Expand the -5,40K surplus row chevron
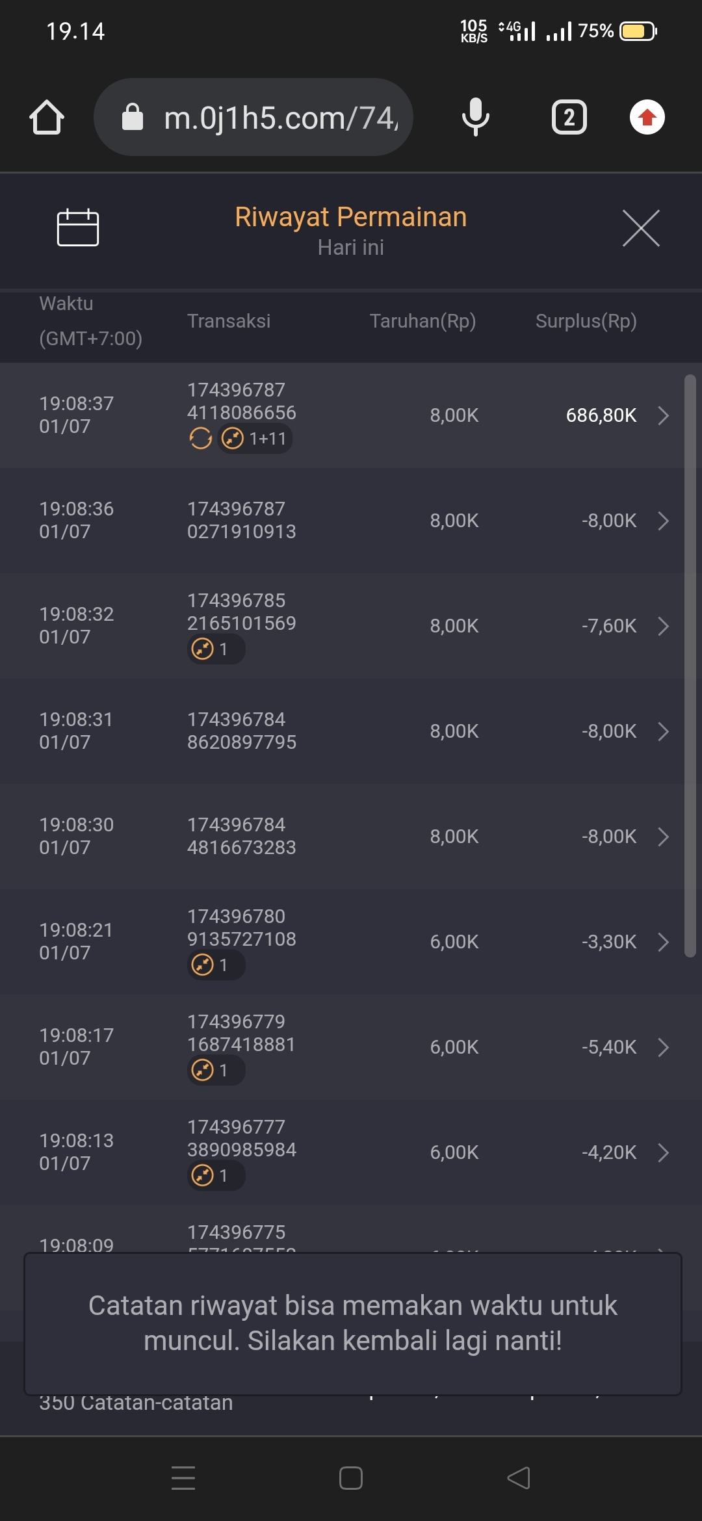 point(663,1047)
